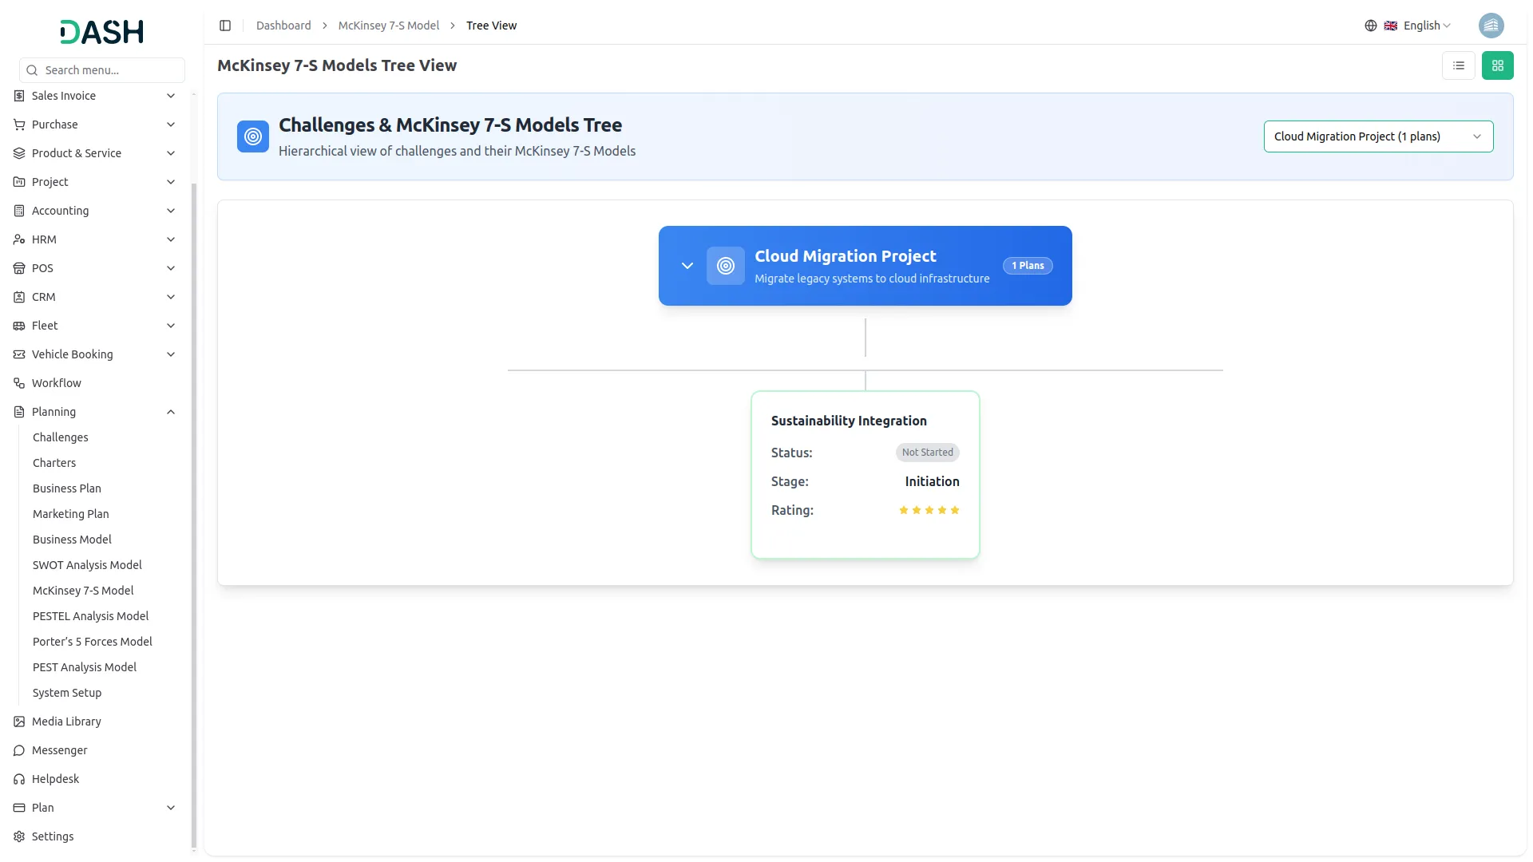Screen dimensions: 1533x862
Task: Click target icon in Cloud Migration card
Action: [725, 266]
